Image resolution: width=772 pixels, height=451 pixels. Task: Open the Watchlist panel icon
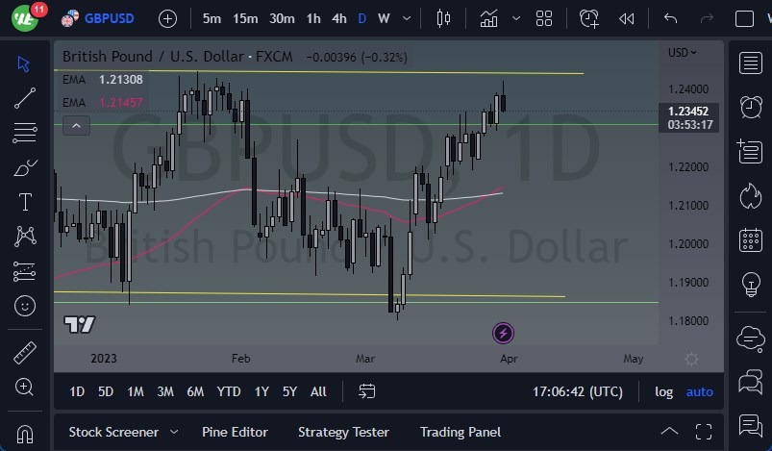tap(750, 63)
